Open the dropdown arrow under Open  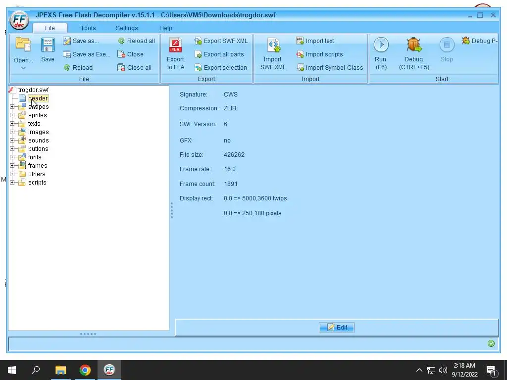pos(23,68)
